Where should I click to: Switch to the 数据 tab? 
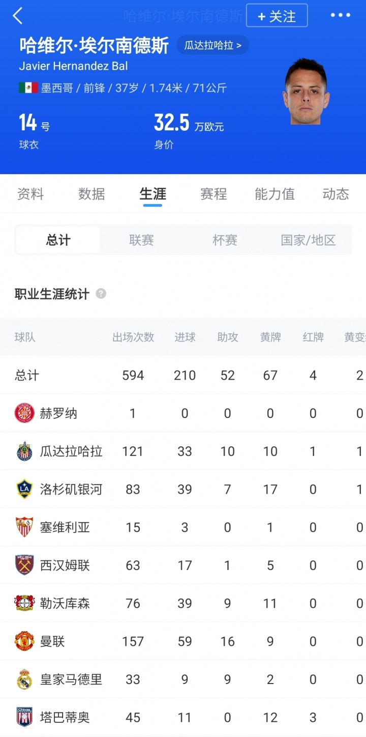coord(91,194)
